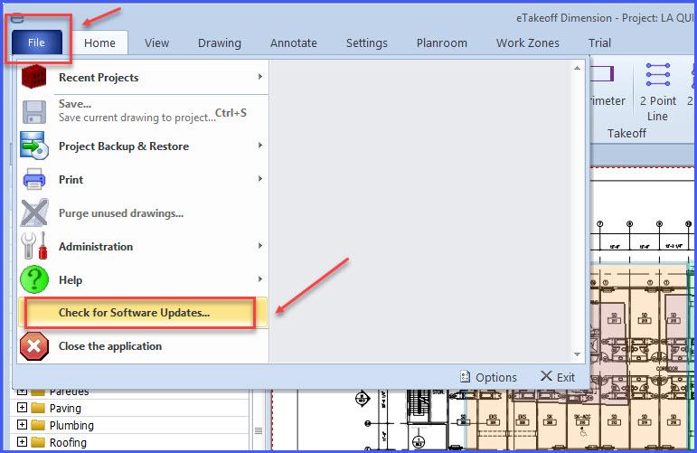Select Check for Software Updates
The width and height of the screenshot is (697, 453).
pos(143,313)
